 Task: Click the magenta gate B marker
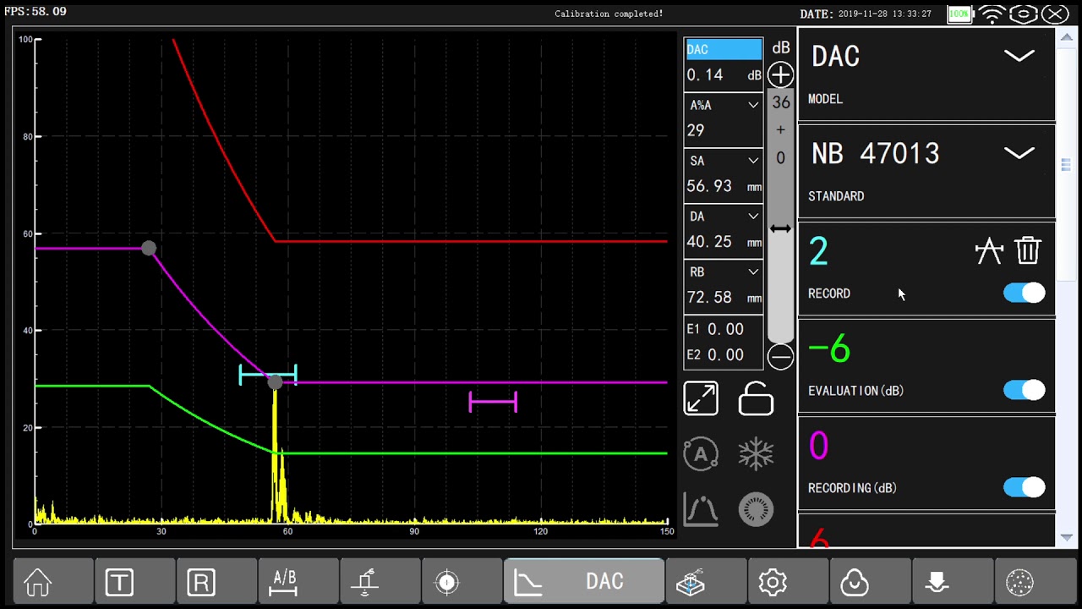pos(493,403)
